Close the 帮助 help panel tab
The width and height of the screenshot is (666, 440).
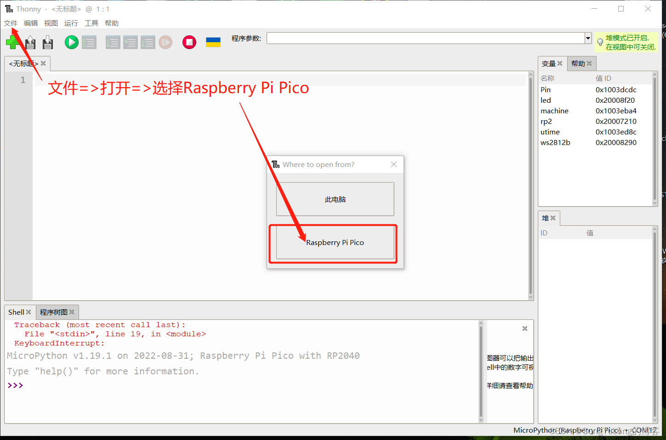coord(589,63)
